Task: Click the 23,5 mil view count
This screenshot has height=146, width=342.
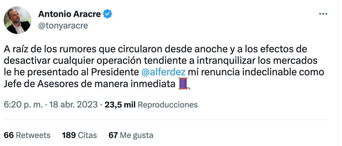Action: coord(120,105)
